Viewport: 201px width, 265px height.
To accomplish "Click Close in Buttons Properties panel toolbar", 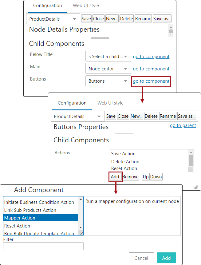I will pyautogui.click(x=123, y=116).
